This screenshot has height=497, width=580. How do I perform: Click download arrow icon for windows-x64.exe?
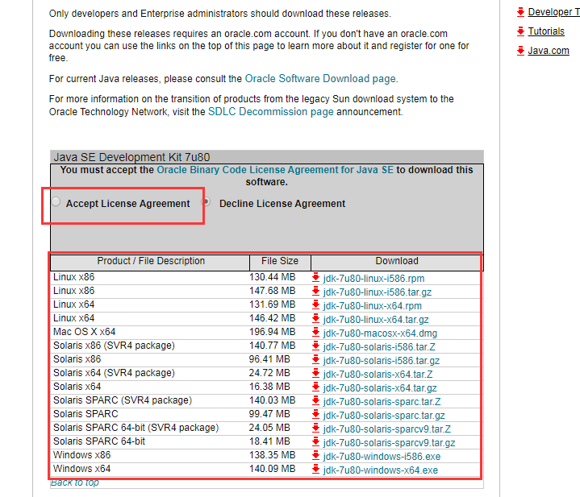(x=315, y=469)
